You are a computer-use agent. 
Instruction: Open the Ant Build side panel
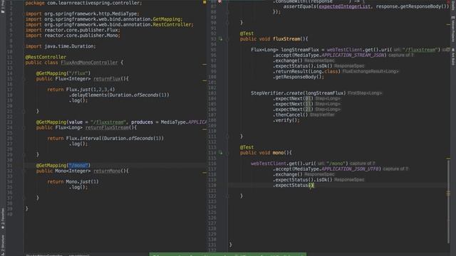[453, 57]
